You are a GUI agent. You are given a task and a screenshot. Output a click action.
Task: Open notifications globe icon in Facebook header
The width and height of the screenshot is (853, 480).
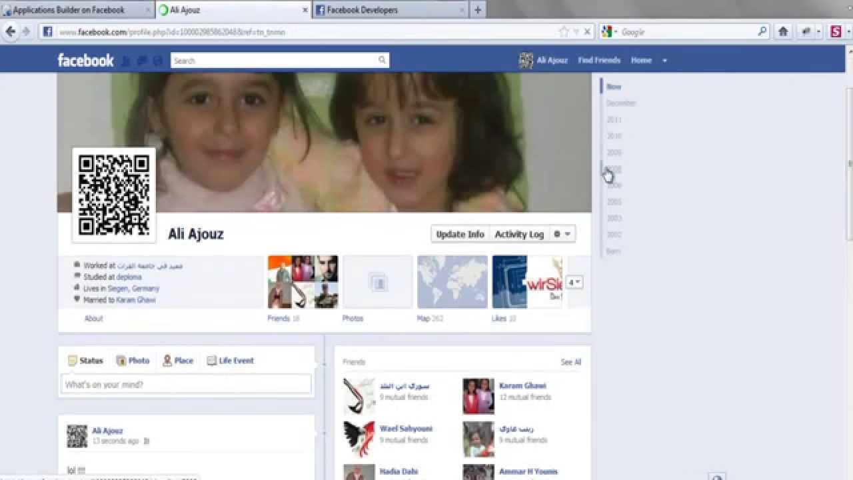click(x=157, y=61)
